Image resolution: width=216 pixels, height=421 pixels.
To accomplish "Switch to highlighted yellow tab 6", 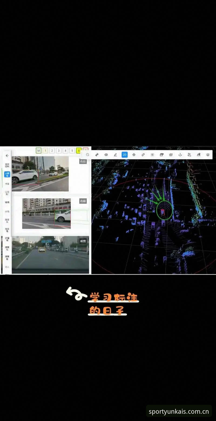I will pyautogui.click(x=79, y=150).
